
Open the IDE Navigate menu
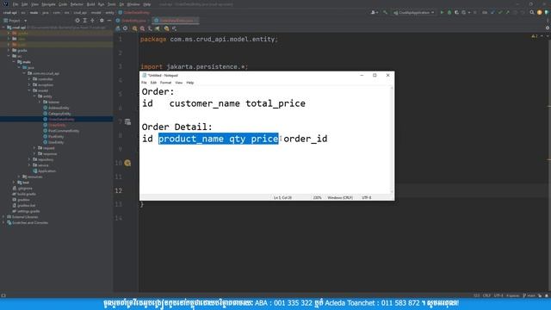pyautogui.click(x=48, y=4)
